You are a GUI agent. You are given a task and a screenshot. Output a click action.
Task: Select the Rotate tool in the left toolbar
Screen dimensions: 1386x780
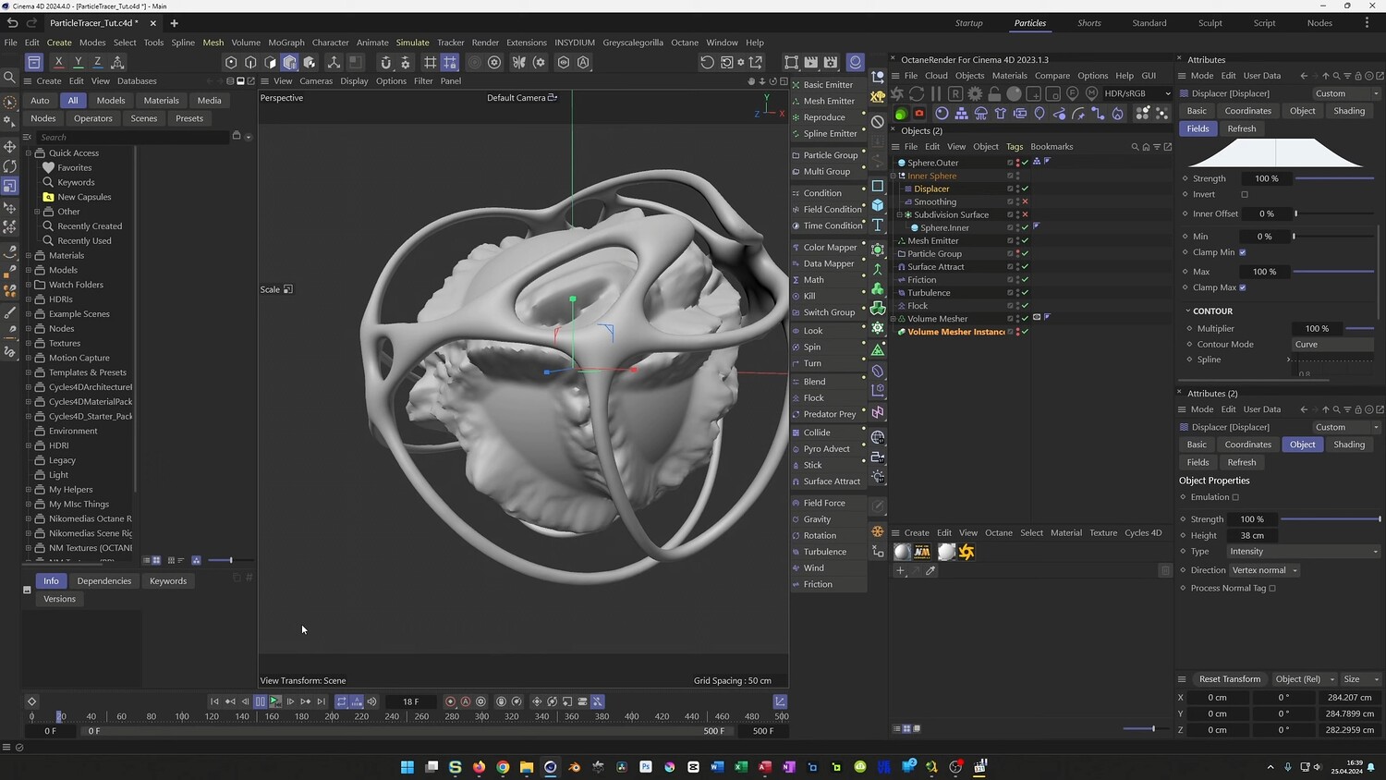pyautogui.click(x=10, y=166)
